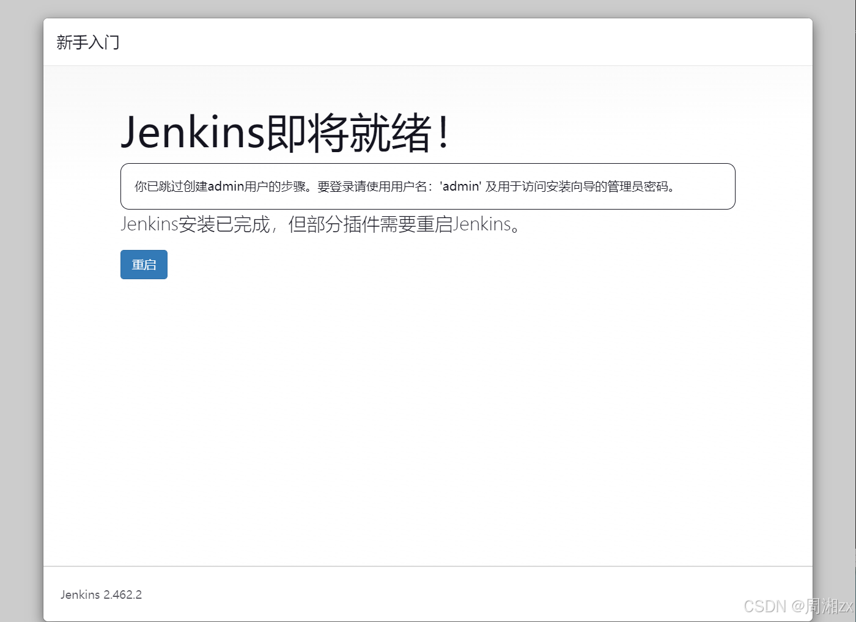
Task: Select the Jenkins安装已完成 restart notice text
Action: click(321, 224)
